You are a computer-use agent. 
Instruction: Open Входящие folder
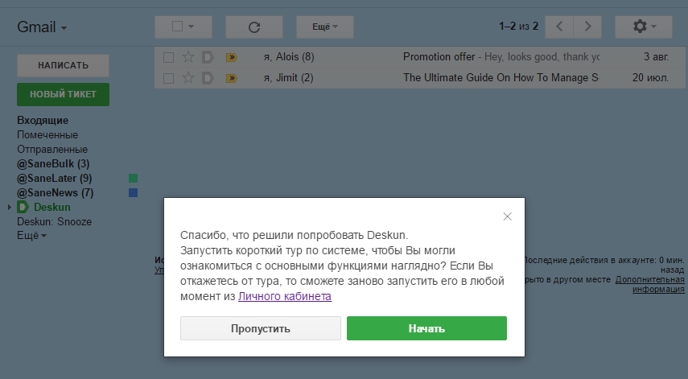43,120
